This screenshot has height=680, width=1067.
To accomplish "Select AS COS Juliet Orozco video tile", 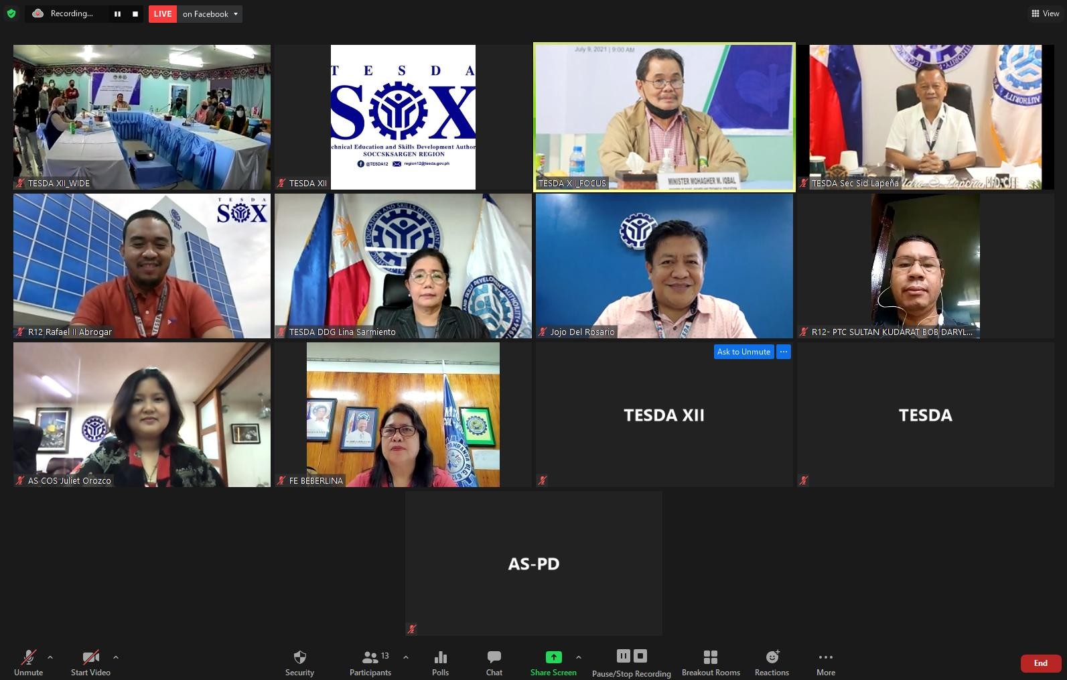I will coord(142,415).
